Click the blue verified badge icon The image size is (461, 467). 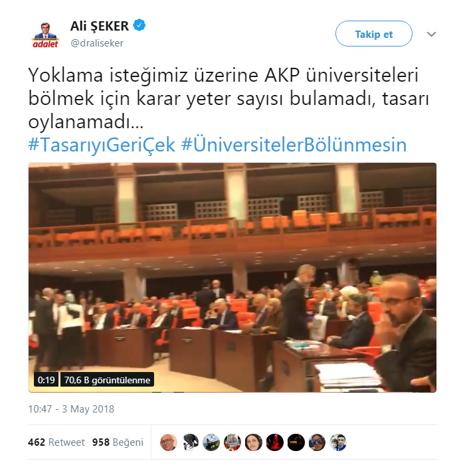pos(139,25)
